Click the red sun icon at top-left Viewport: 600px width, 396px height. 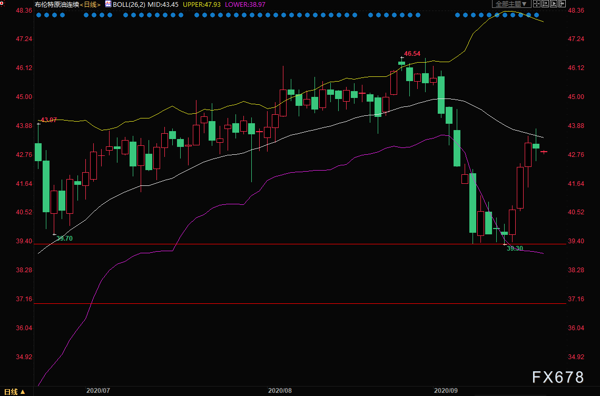pyautogui.click(x=2, y=4)
